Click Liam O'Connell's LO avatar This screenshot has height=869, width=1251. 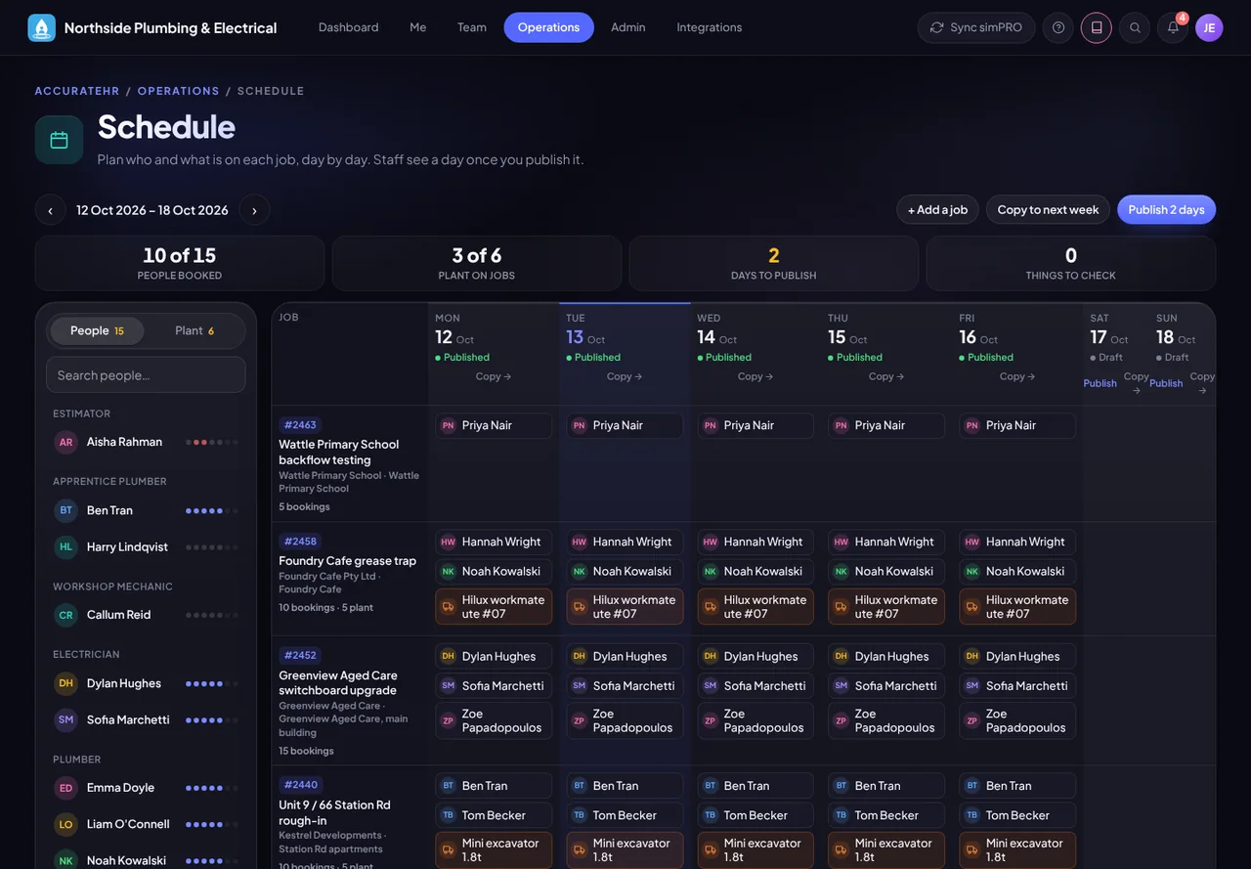(65, 824)
